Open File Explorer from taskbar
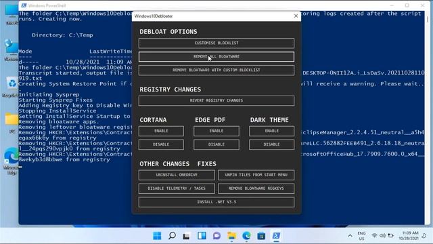Image resolution: width=433 pixels, height=244 pixels. pyautogui.click(x=231, y=236)
